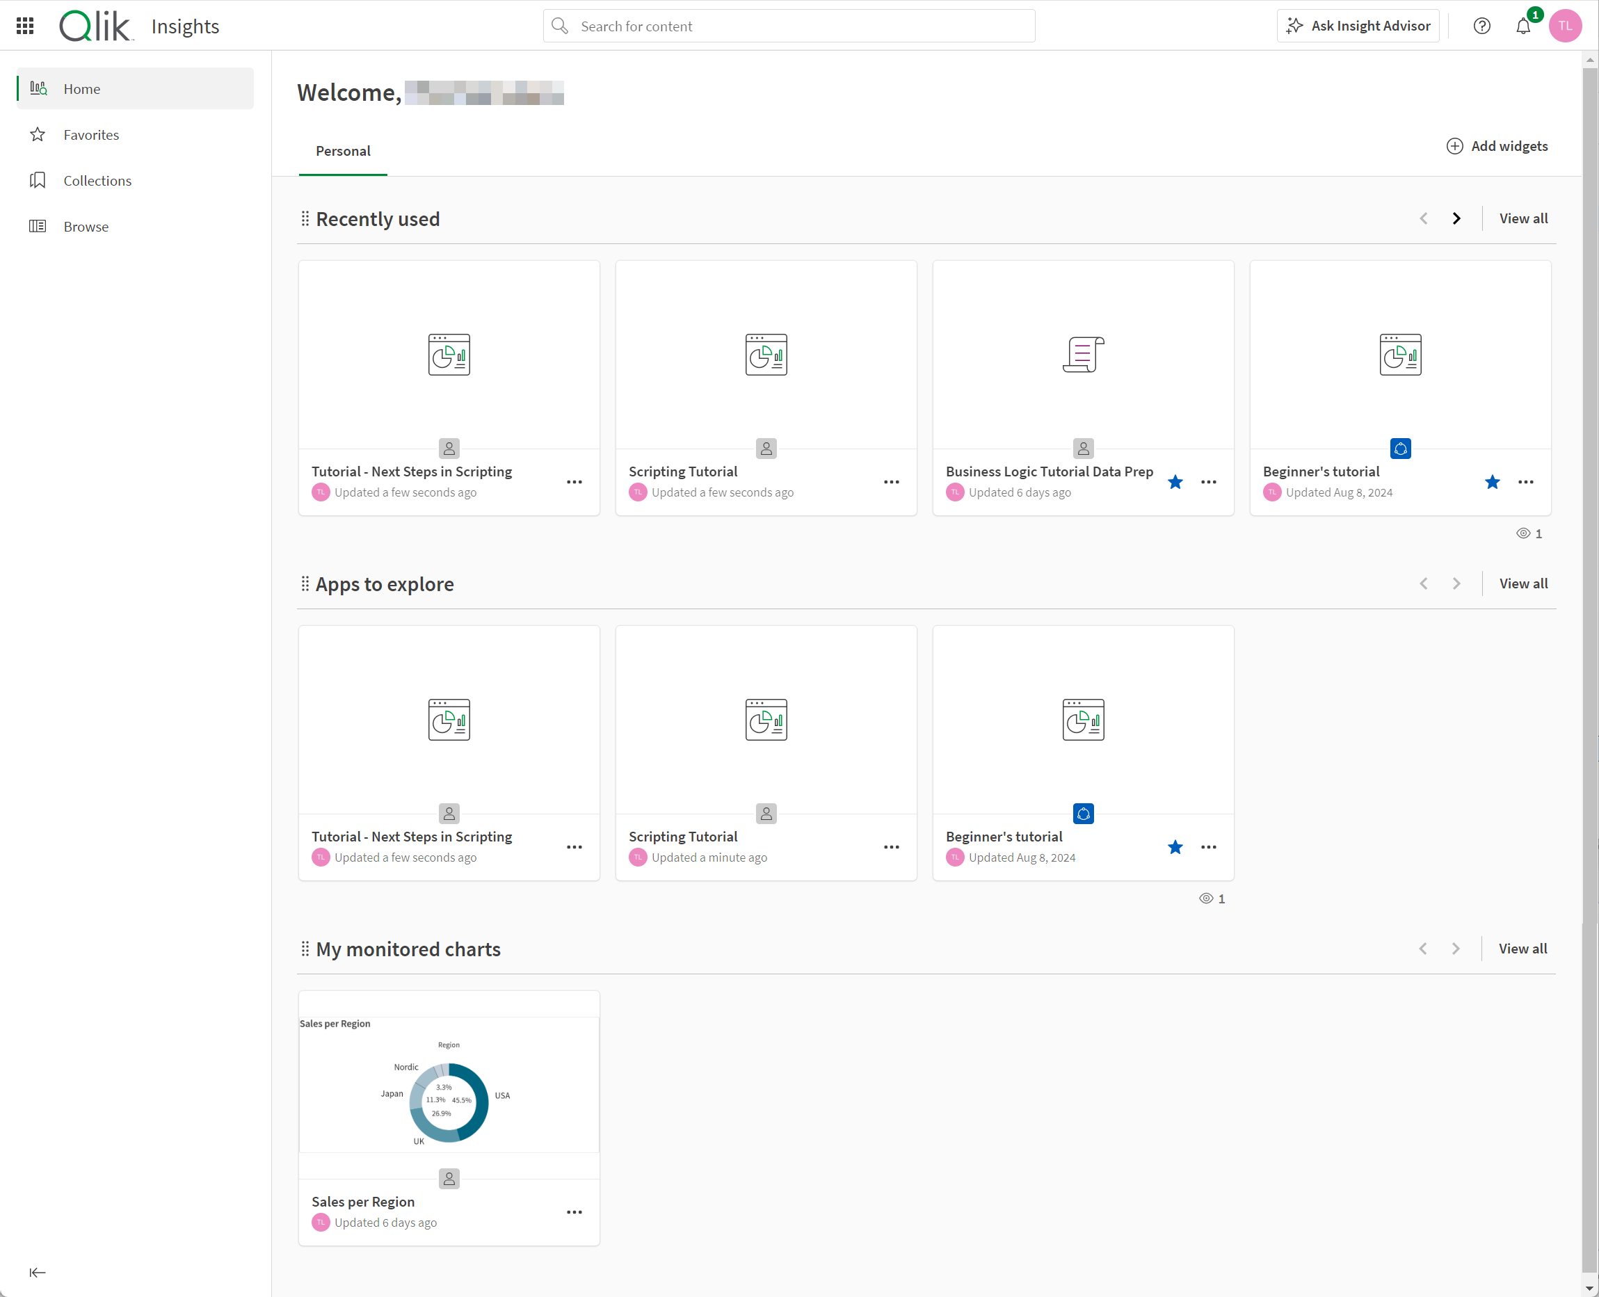1599x1297 pixels.
Task: Toggle favorite star on Beginner's tutorial in Apps section
Action: click(x=1174, y=847)
